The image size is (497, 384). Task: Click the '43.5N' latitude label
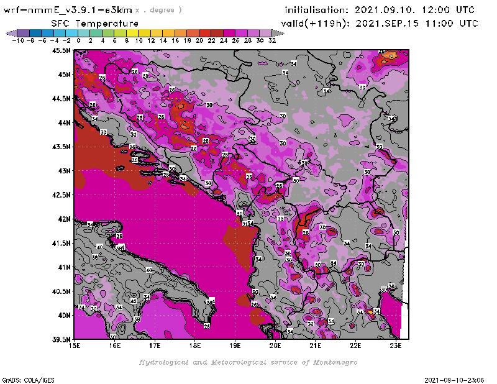click(61, 147)
